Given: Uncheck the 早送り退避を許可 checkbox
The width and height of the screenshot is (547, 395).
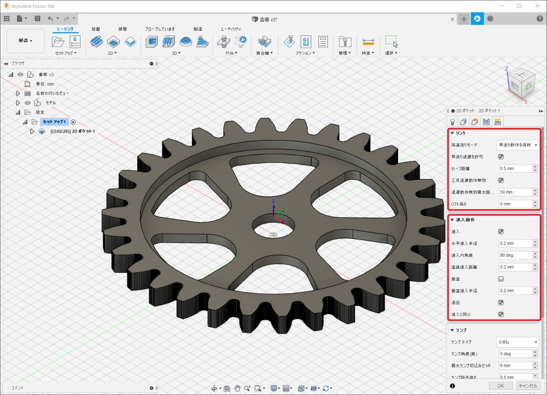Looking at the screenshot, I should [x=501, y=157].
